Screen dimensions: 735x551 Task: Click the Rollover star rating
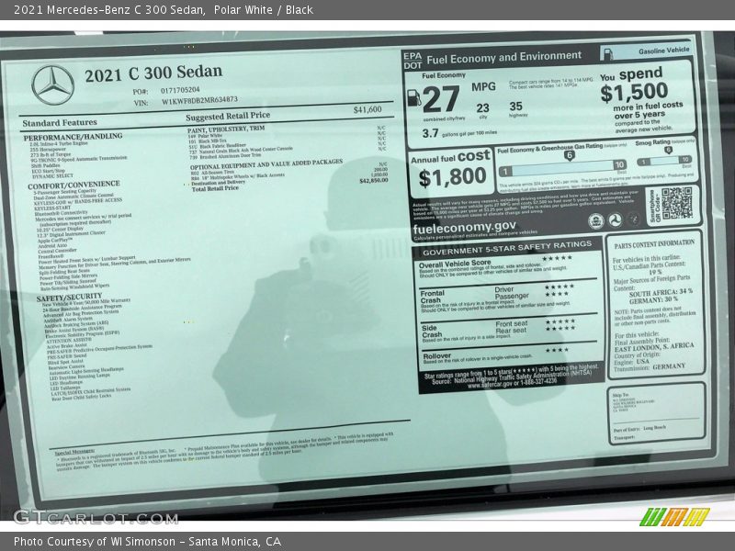(x=557, y=350)
